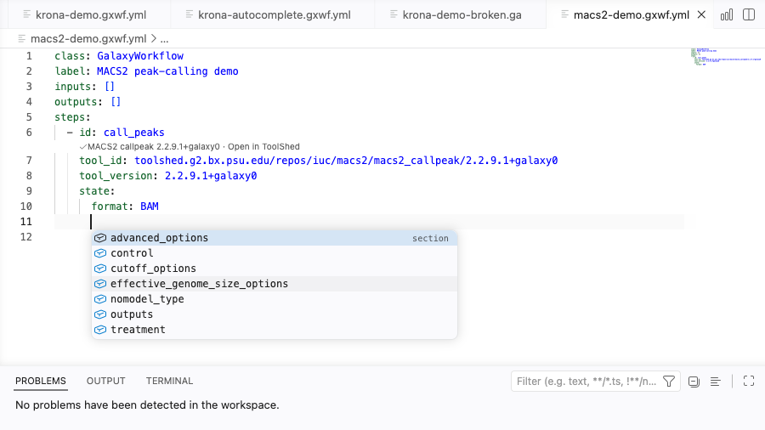
Task: Click the tool_version value 2.2.9.1+galaxy0
Action: pyautogui.click(x=211, y=176)
